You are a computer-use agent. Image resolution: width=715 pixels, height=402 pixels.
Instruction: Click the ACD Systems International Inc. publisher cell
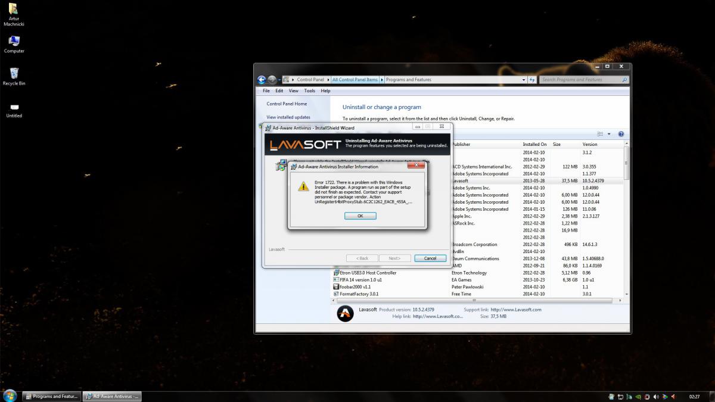pyautogui.click(x=482, y=167)
